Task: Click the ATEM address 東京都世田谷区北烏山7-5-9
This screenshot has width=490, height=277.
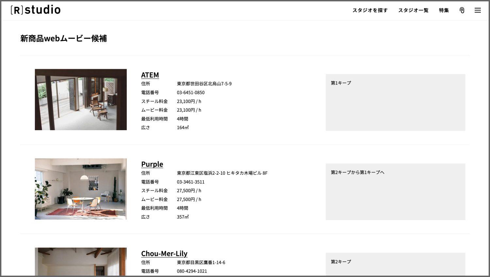Action: 204,84
